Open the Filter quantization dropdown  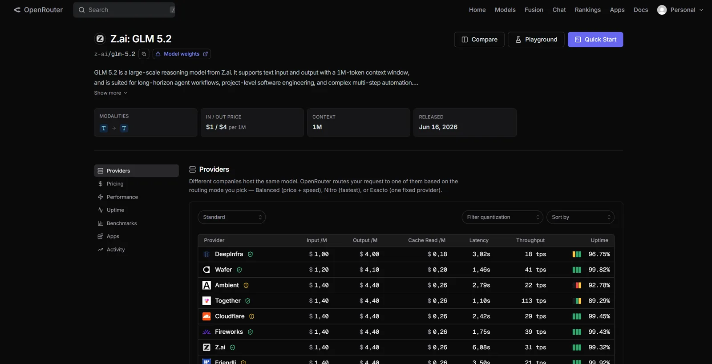click(x=502, y=217)
